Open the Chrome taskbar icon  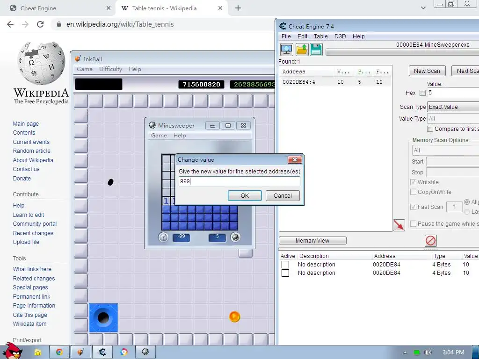pyautogui.click(x=59, y=352)
